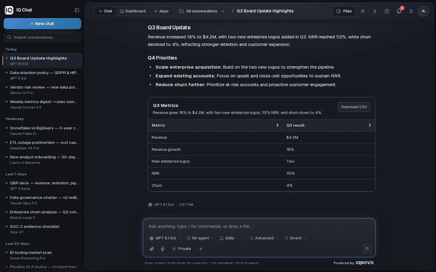
Task: Click the IQ Chat logo icon
Action: [x=9, y=10]
